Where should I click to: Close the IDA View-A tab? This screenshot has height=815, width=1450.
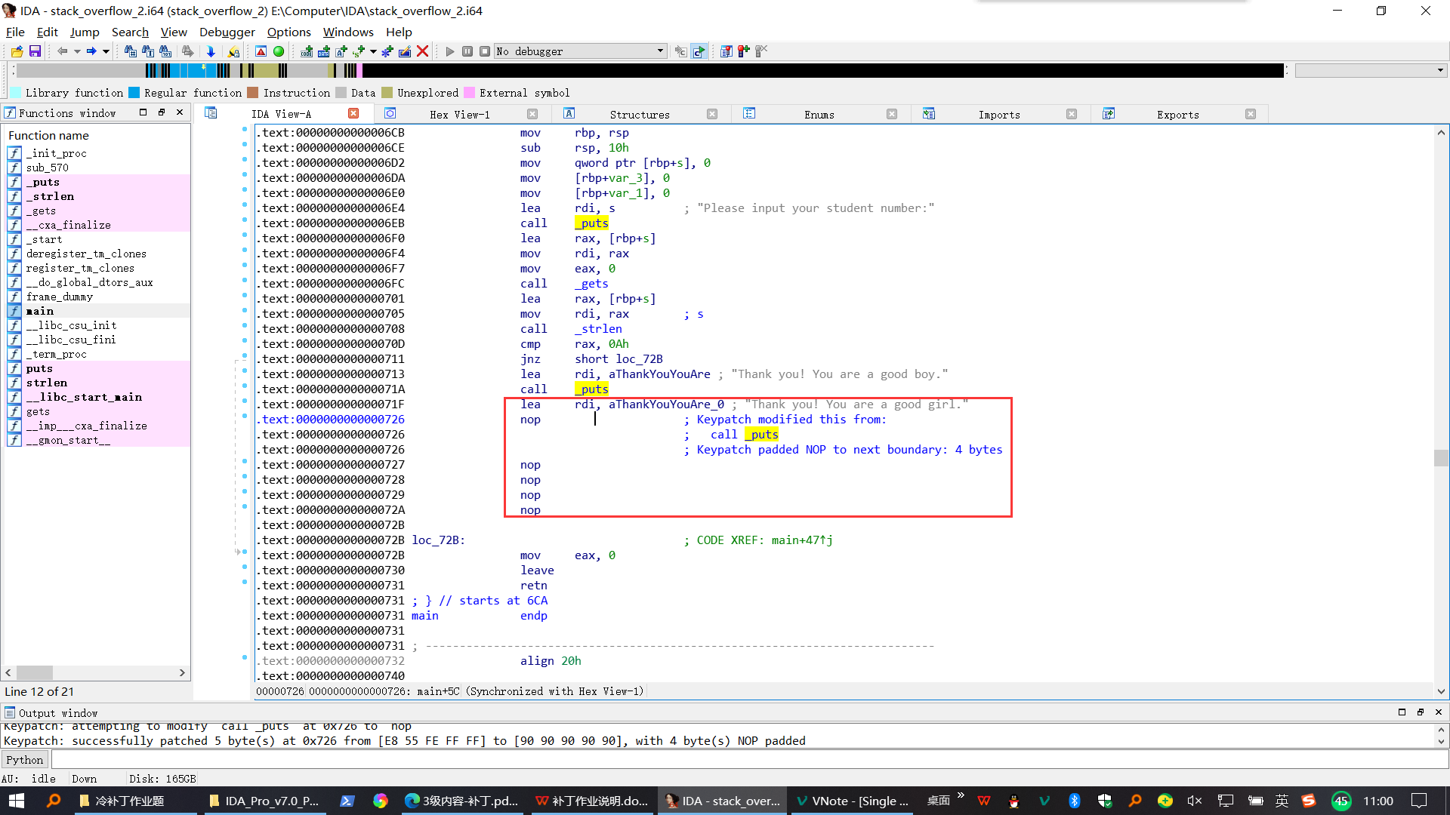pyautogui.click(x=353, y=113)
